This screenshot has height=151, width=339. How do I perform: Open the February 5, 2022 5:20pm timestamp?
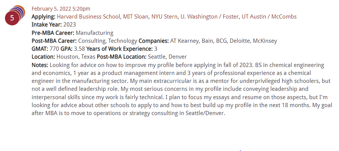pyautogui.click(x=61, y=9)
